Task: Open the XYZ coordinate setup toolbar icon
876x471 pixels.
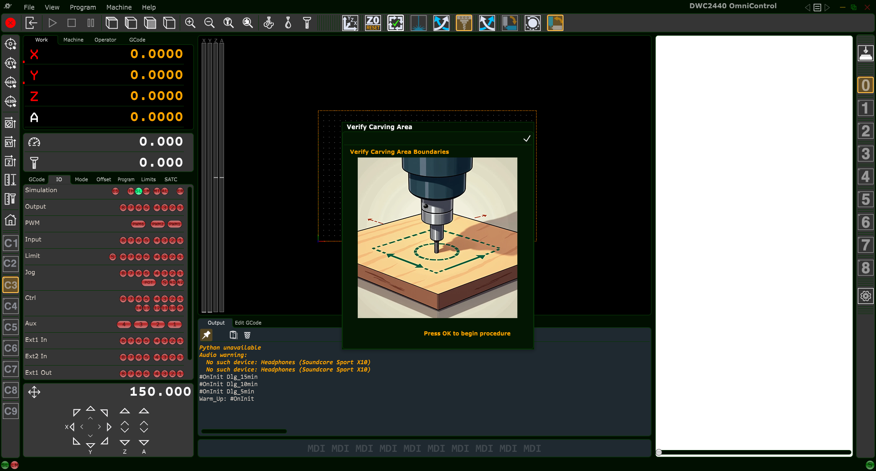Action: (x=350, y=23)
